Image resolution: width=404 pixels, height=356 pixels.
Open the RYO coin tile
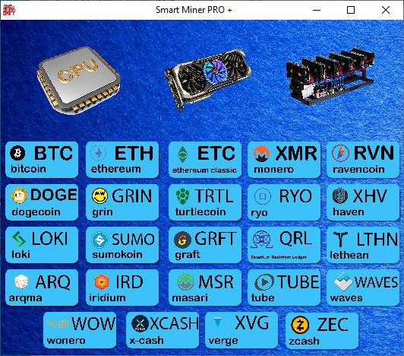(284, 202)
